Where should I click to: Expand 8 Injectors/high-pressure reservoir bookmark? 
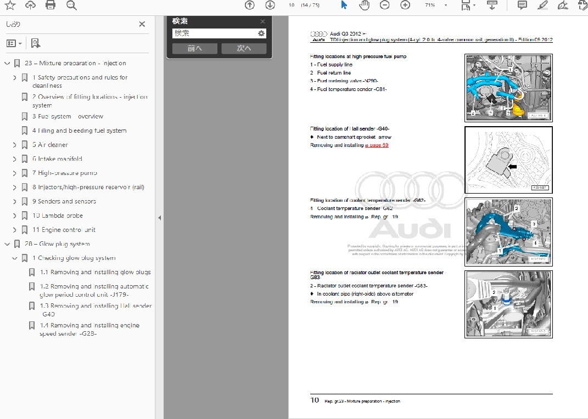pos(15,187)
